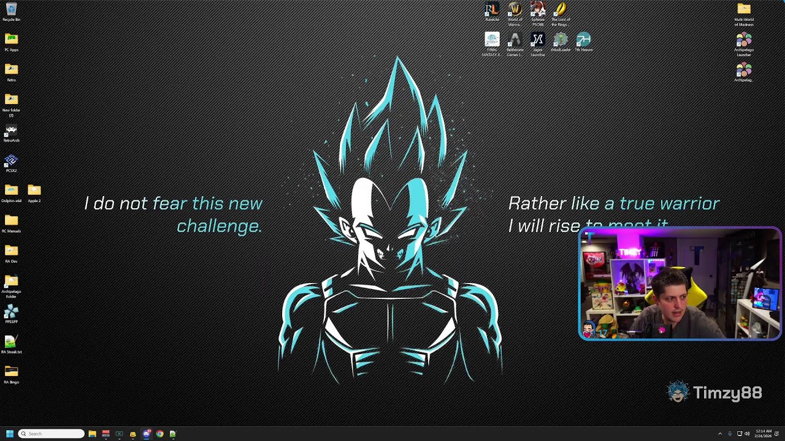
Task: Open the notification center icon
Action: coord(777,434)
